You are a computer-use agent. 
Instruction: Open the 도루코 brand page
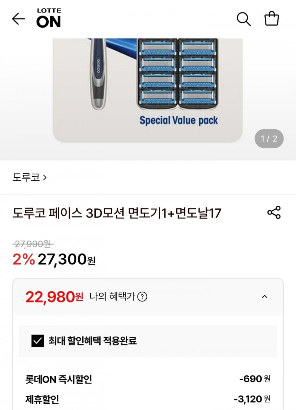(x=30, y=177)
